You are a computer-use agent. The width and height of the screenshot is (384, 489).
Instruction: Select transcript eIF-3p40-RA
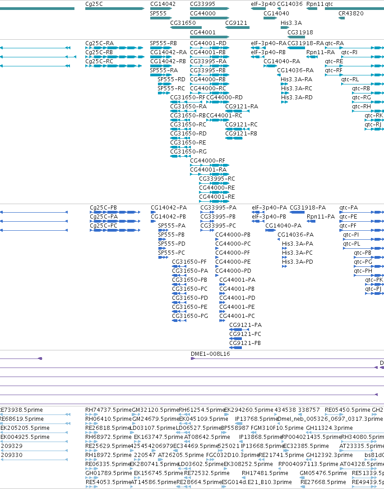(x=268, y=43)
